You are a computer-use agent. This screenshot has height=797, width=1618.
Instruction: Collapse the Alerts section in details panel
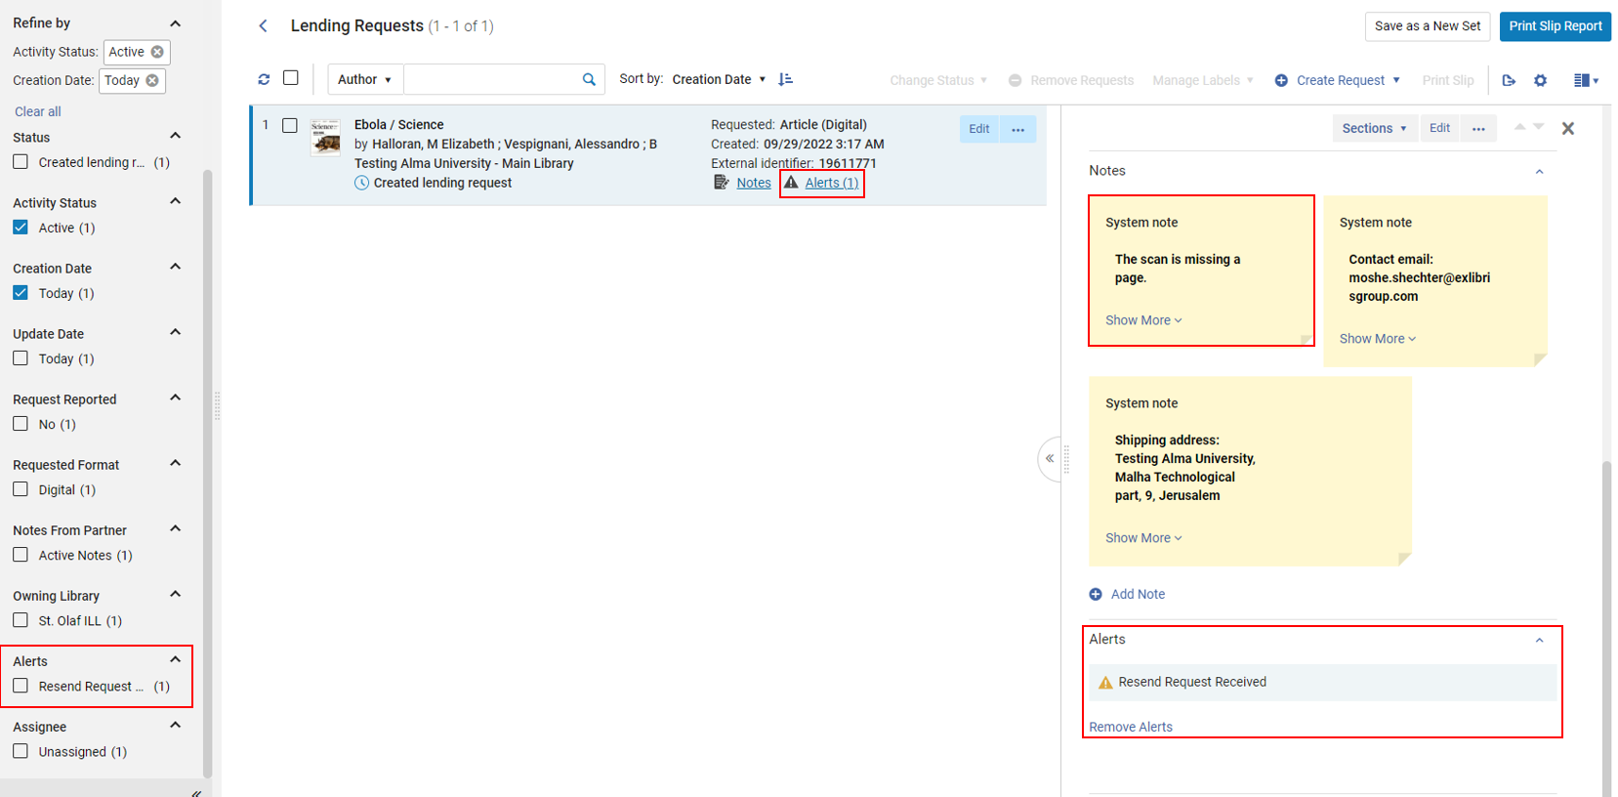1540,641
